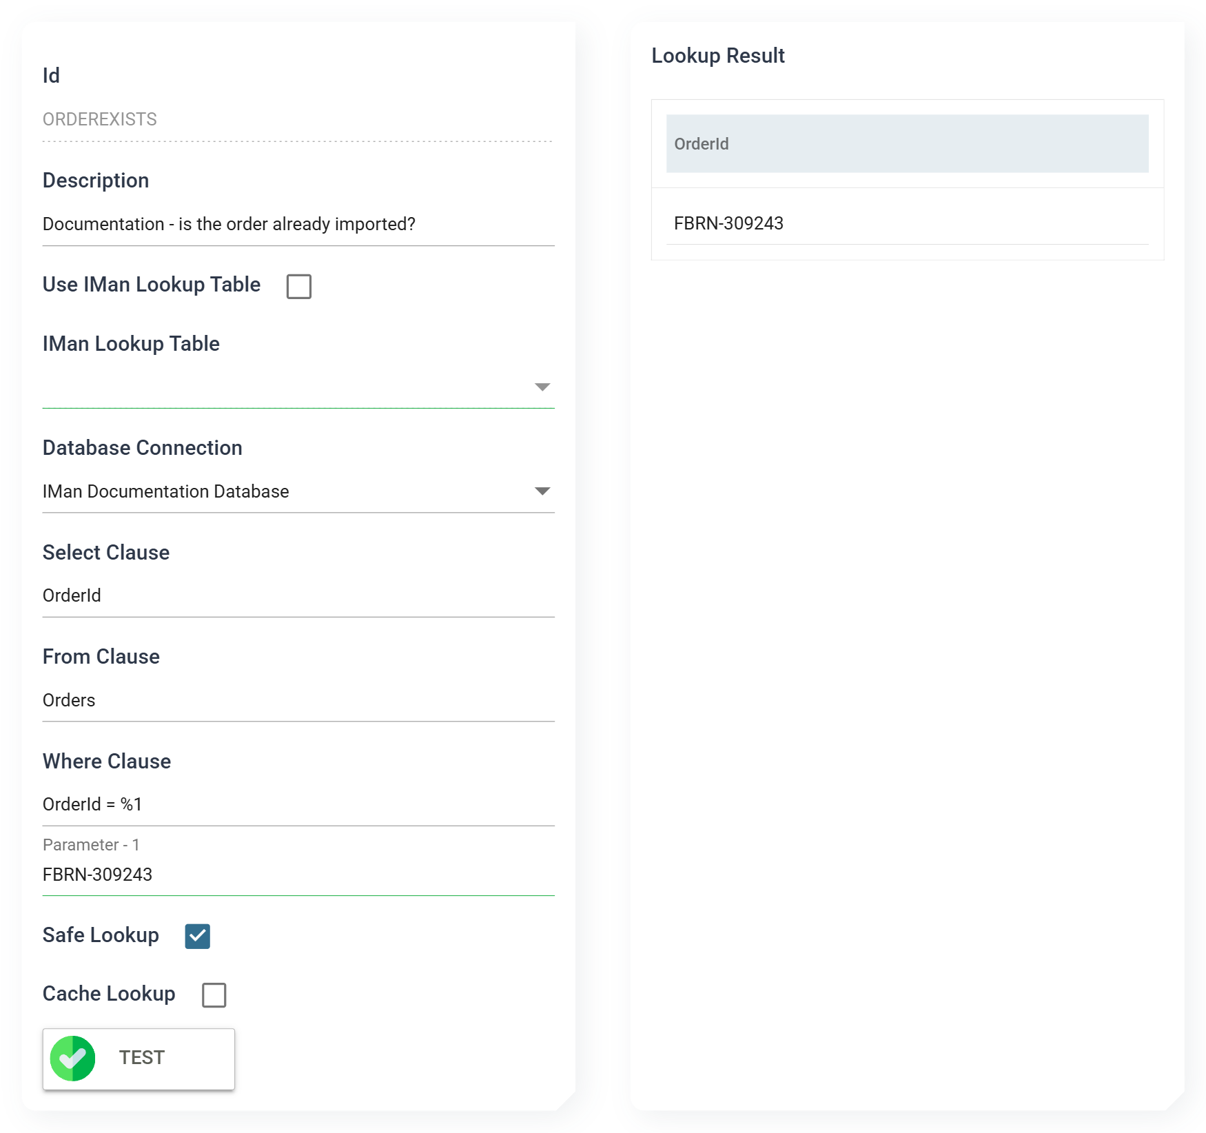
Task: Click the Where Clause label
Action: click(x=107, y=762)
